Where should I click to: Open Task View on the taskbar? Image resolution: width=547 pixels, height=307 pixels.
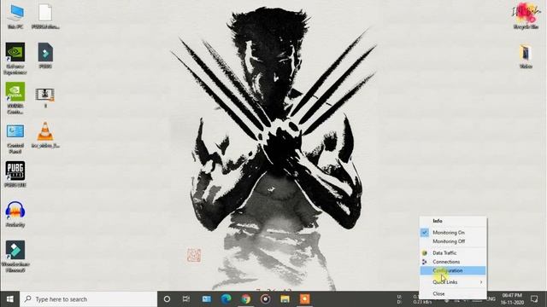pyautogui.click(x=186, y=299)
